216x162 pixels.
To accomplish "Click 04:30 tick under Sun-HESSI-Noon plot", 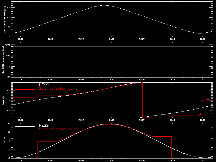I will coord(142,79).
